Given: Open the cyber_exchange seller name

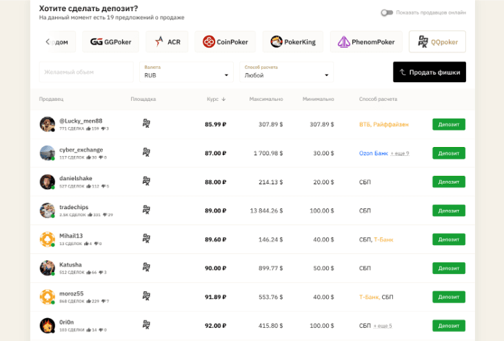Looking at the screenshot, I should (81, 150).
